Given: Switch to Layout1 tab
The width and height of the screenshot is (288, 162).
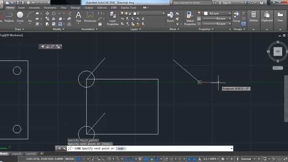Looking at the screenshot, I should [x=17, y=153].
